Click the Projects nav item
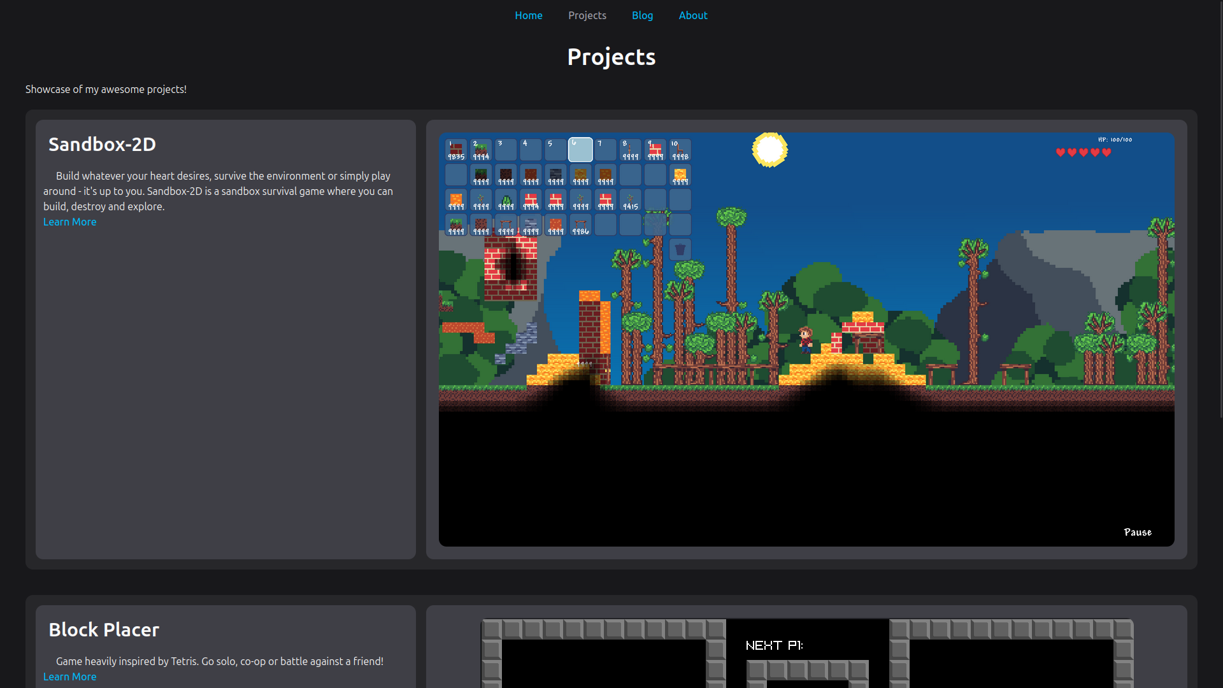 coord(587,15)
